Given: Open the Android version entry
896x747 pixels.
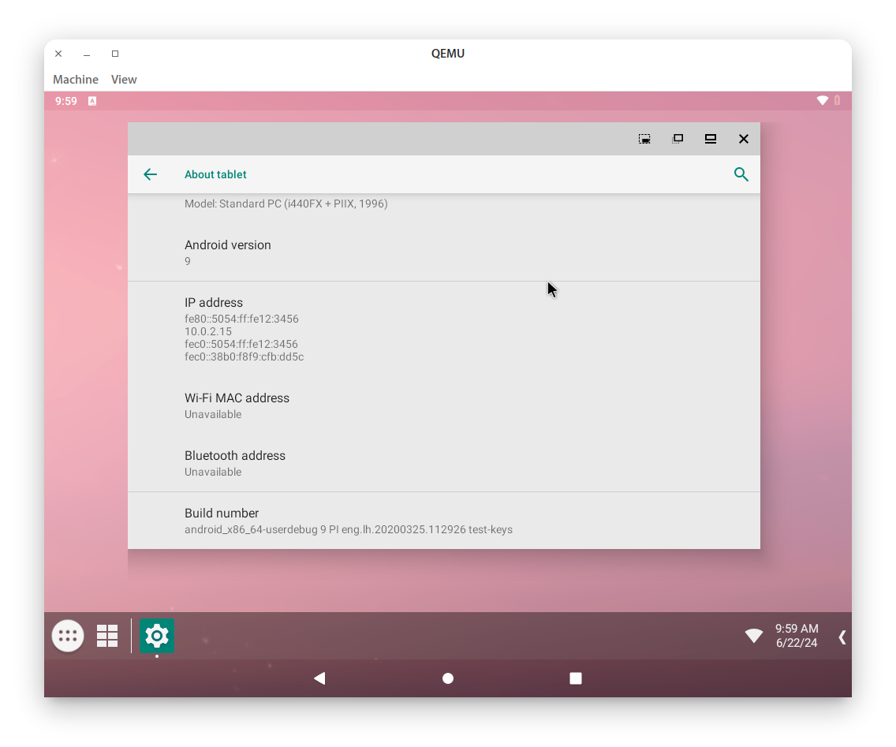Looking at the screenshot, I should [444, 252].
